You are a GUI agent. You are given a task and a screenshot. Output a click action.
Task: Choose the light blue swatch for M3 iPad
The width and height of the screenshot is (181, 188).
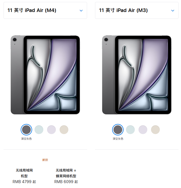coord(130,130)
